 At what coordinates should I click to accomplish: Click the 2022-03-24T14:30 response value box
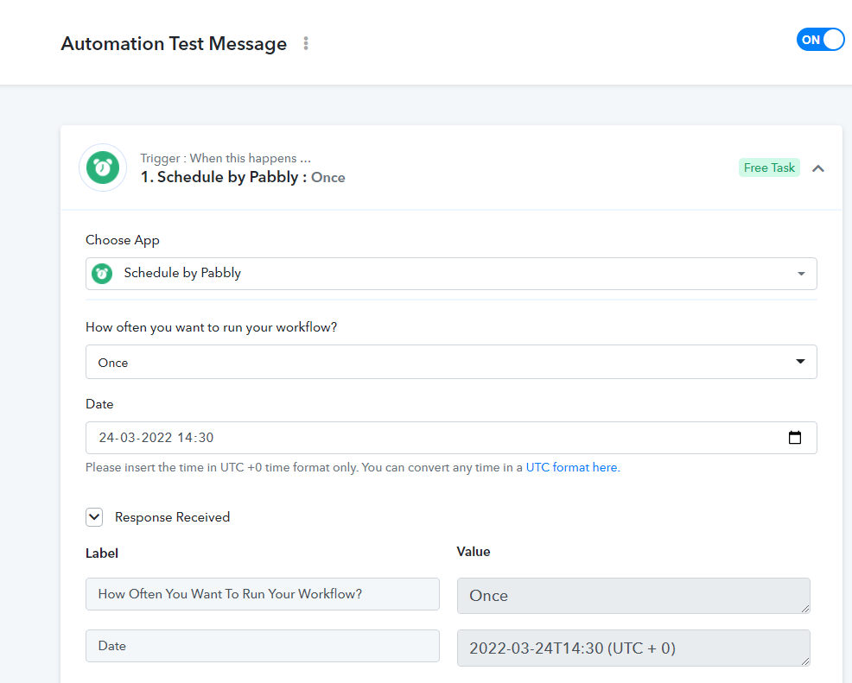point(633,648)
